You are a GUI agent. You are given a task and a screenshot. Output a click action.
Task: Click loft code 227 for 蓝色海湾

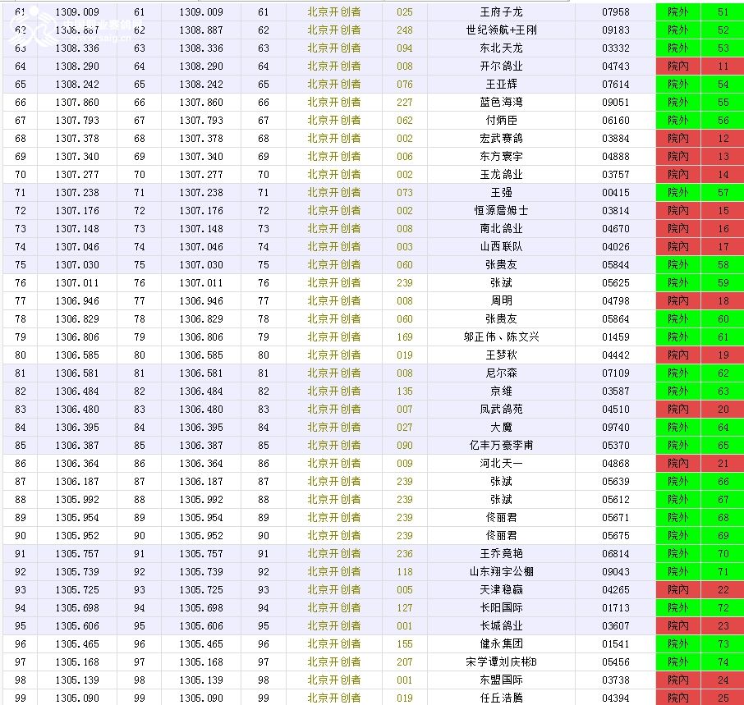tap(404, 103)
